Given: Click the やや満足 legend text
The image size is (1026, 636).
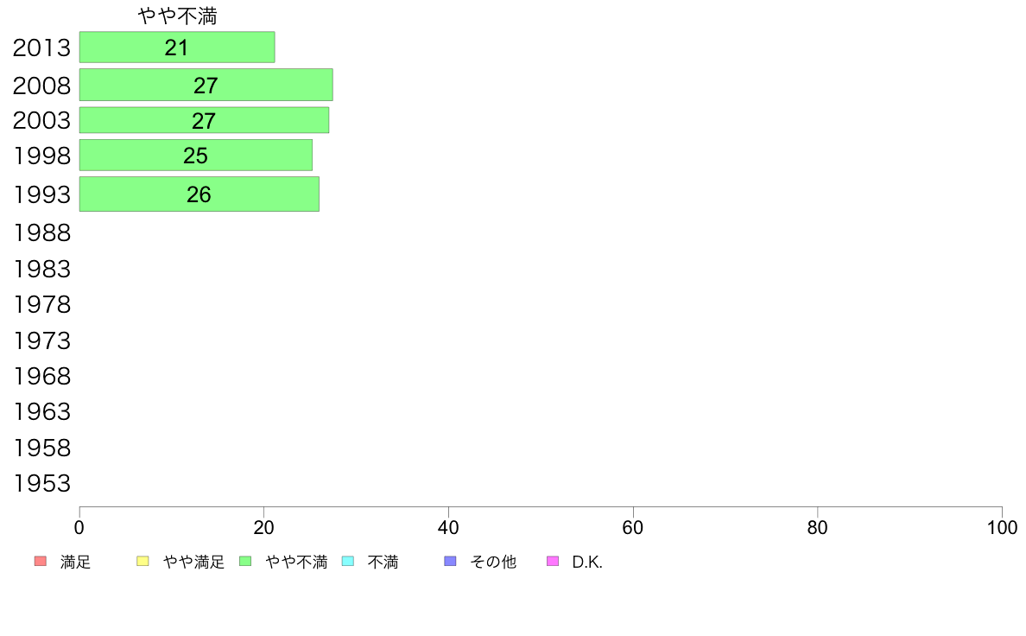Looking at the screenshot, I should click(193, 562).
